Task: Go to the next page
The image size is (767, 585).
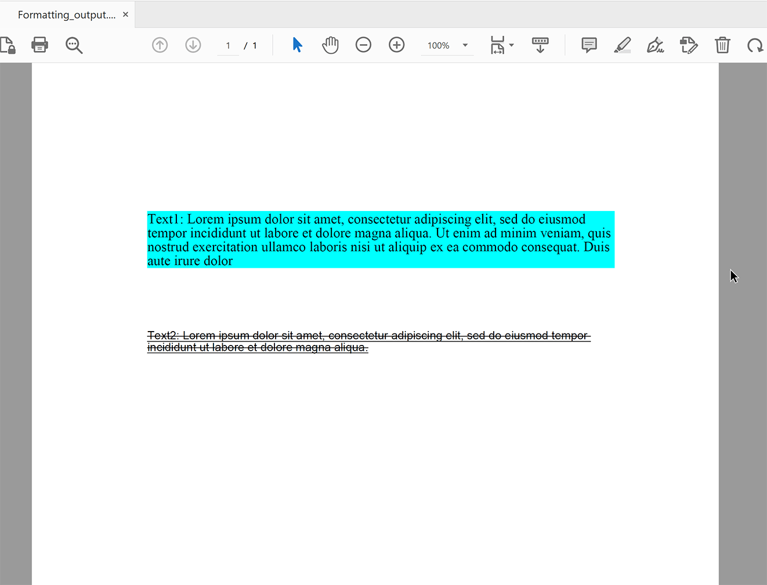Action: pos(193,45)
